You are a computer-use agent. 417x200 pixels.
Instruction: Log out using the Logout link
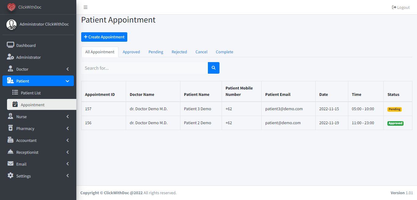(x=401, y=7)
